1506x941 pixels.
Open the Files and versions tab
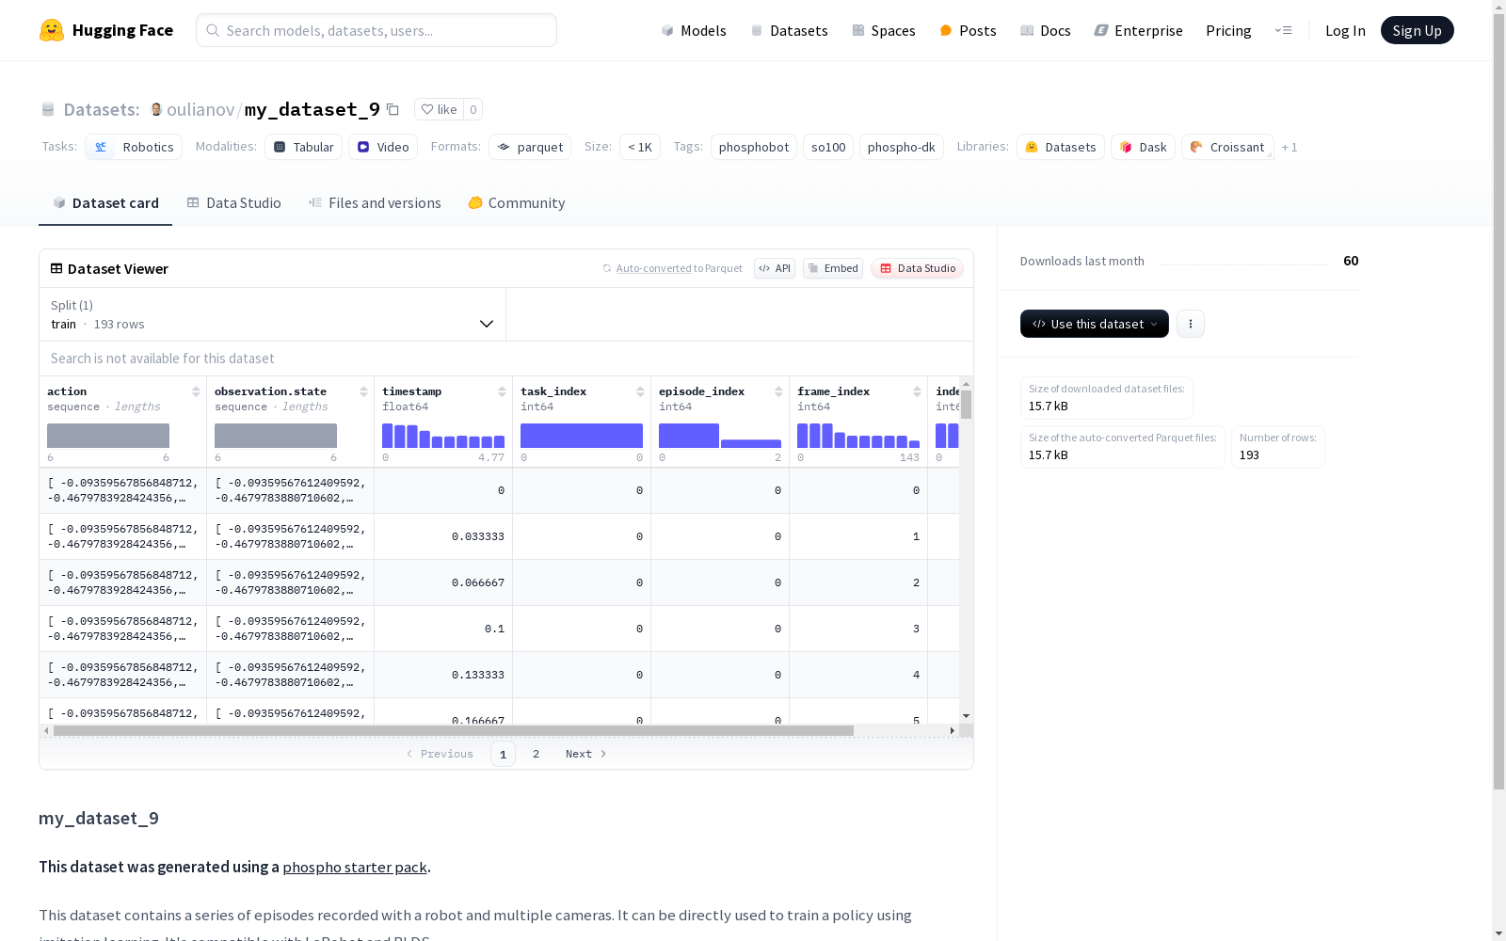[x=375, y=203]
